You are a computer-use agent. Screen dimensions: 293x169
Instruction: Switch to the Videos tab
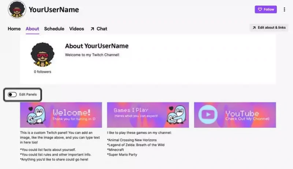77,29
